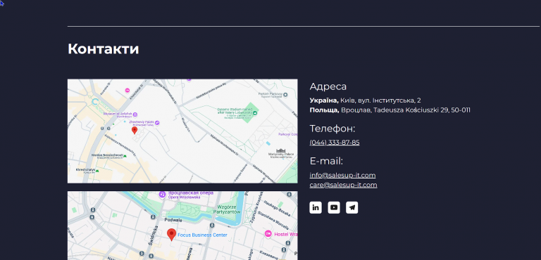Click the Контакти heading
This screenshot has height=260, width=541.
click(103, 49)
